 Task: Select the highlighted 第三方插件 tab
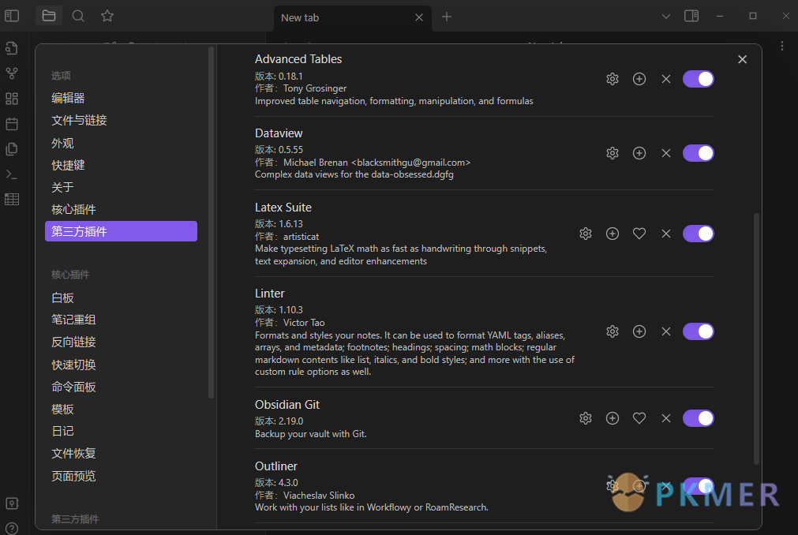121,231
